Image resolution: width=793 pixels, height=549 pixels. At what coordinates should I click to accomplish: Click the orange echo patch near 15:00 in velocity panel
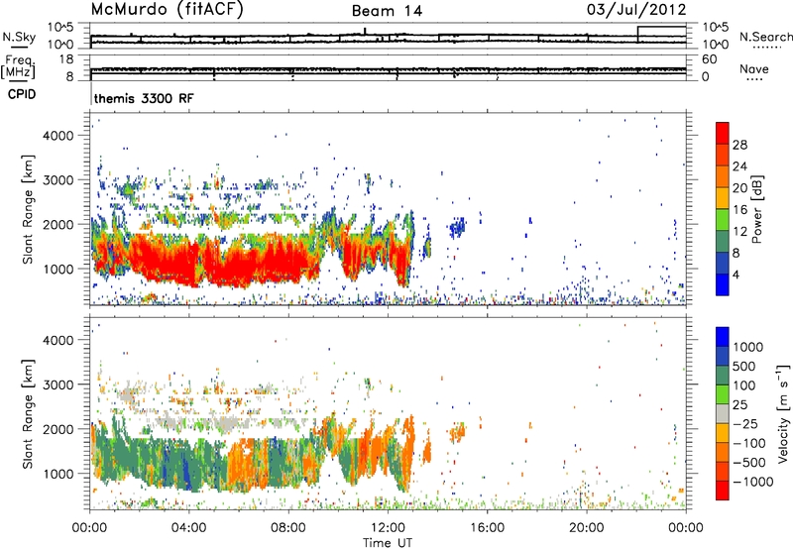click(x=457, y=432)
